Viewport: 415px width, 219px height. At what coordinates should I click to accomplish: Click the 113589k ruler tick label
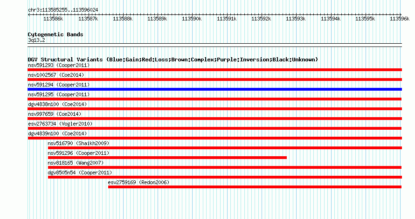point(157,19)
